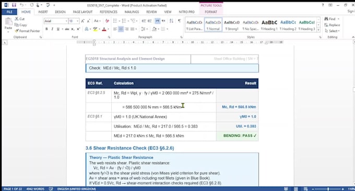Image resolution: width=355 pixels, height=191 pixels.
Task: Apply the Strong1 style
Action: tap(232, 25)
